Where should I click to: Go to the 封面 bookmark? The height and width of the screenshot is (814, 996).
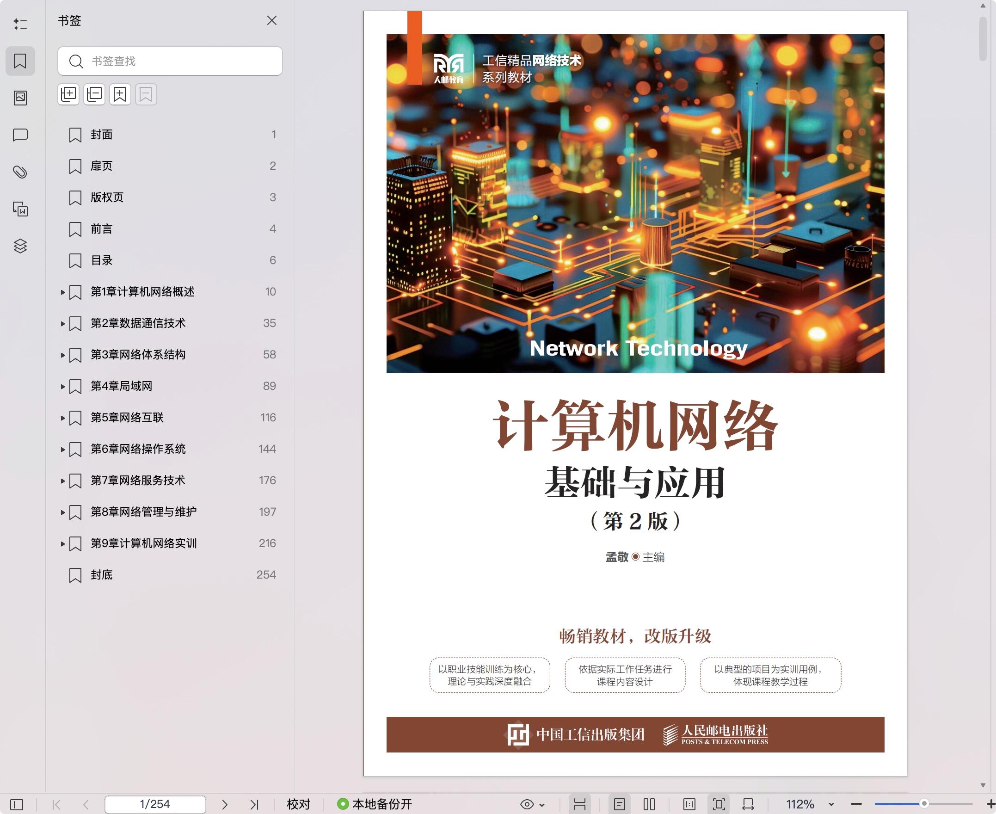click(x=170, y=135)
